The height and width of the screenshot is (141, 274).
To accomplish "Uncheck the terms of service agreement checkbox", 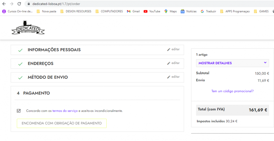I will click(x=19, y=111).
